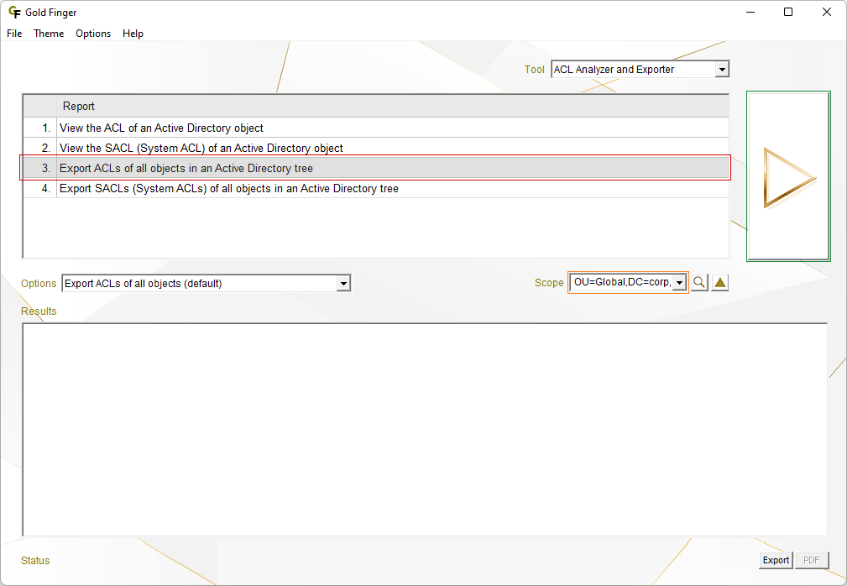Viewport: 847px width, 586px height.
Task: Click the 'Export ACLs of all objects (default)' option text
Action: point(144,284)
